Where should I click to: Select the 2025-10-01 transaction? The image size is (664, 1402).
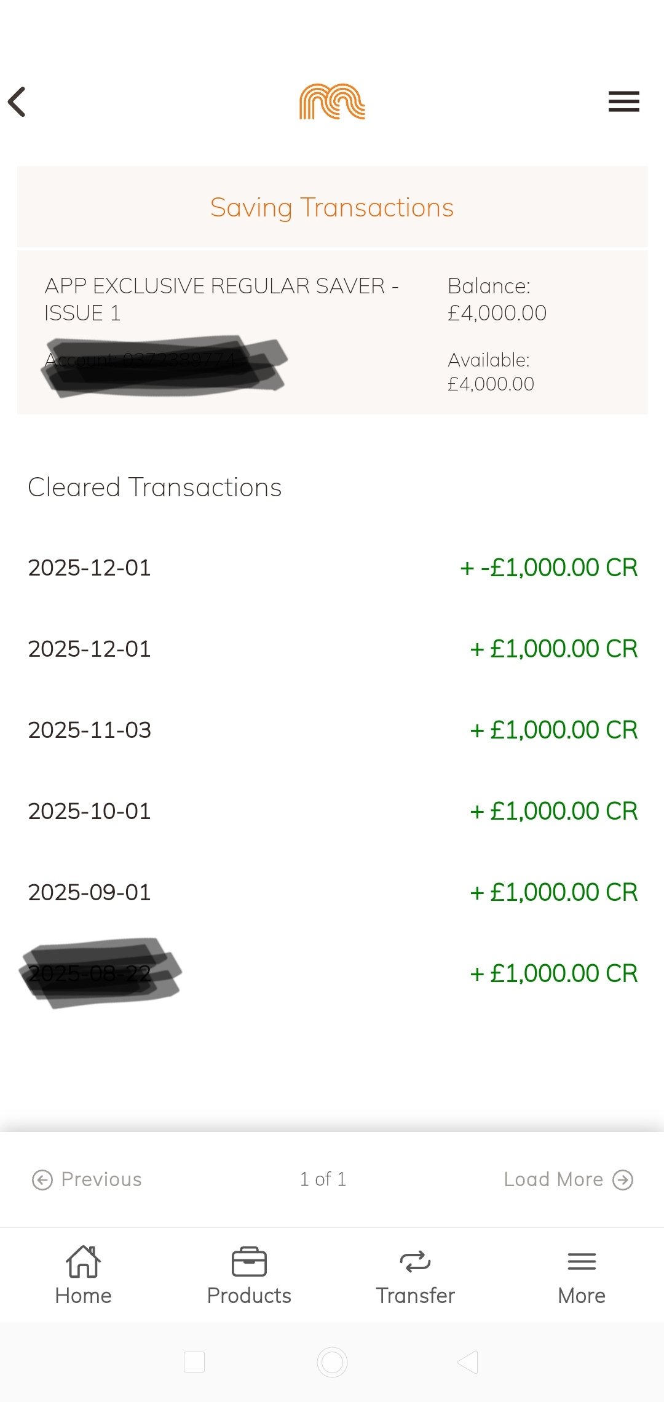pyautogui.click(x=332, y=811)
